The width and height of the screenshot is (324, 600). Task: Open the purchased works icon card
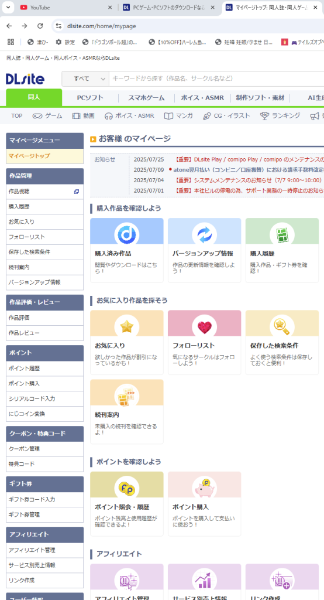tap(126, 234)
